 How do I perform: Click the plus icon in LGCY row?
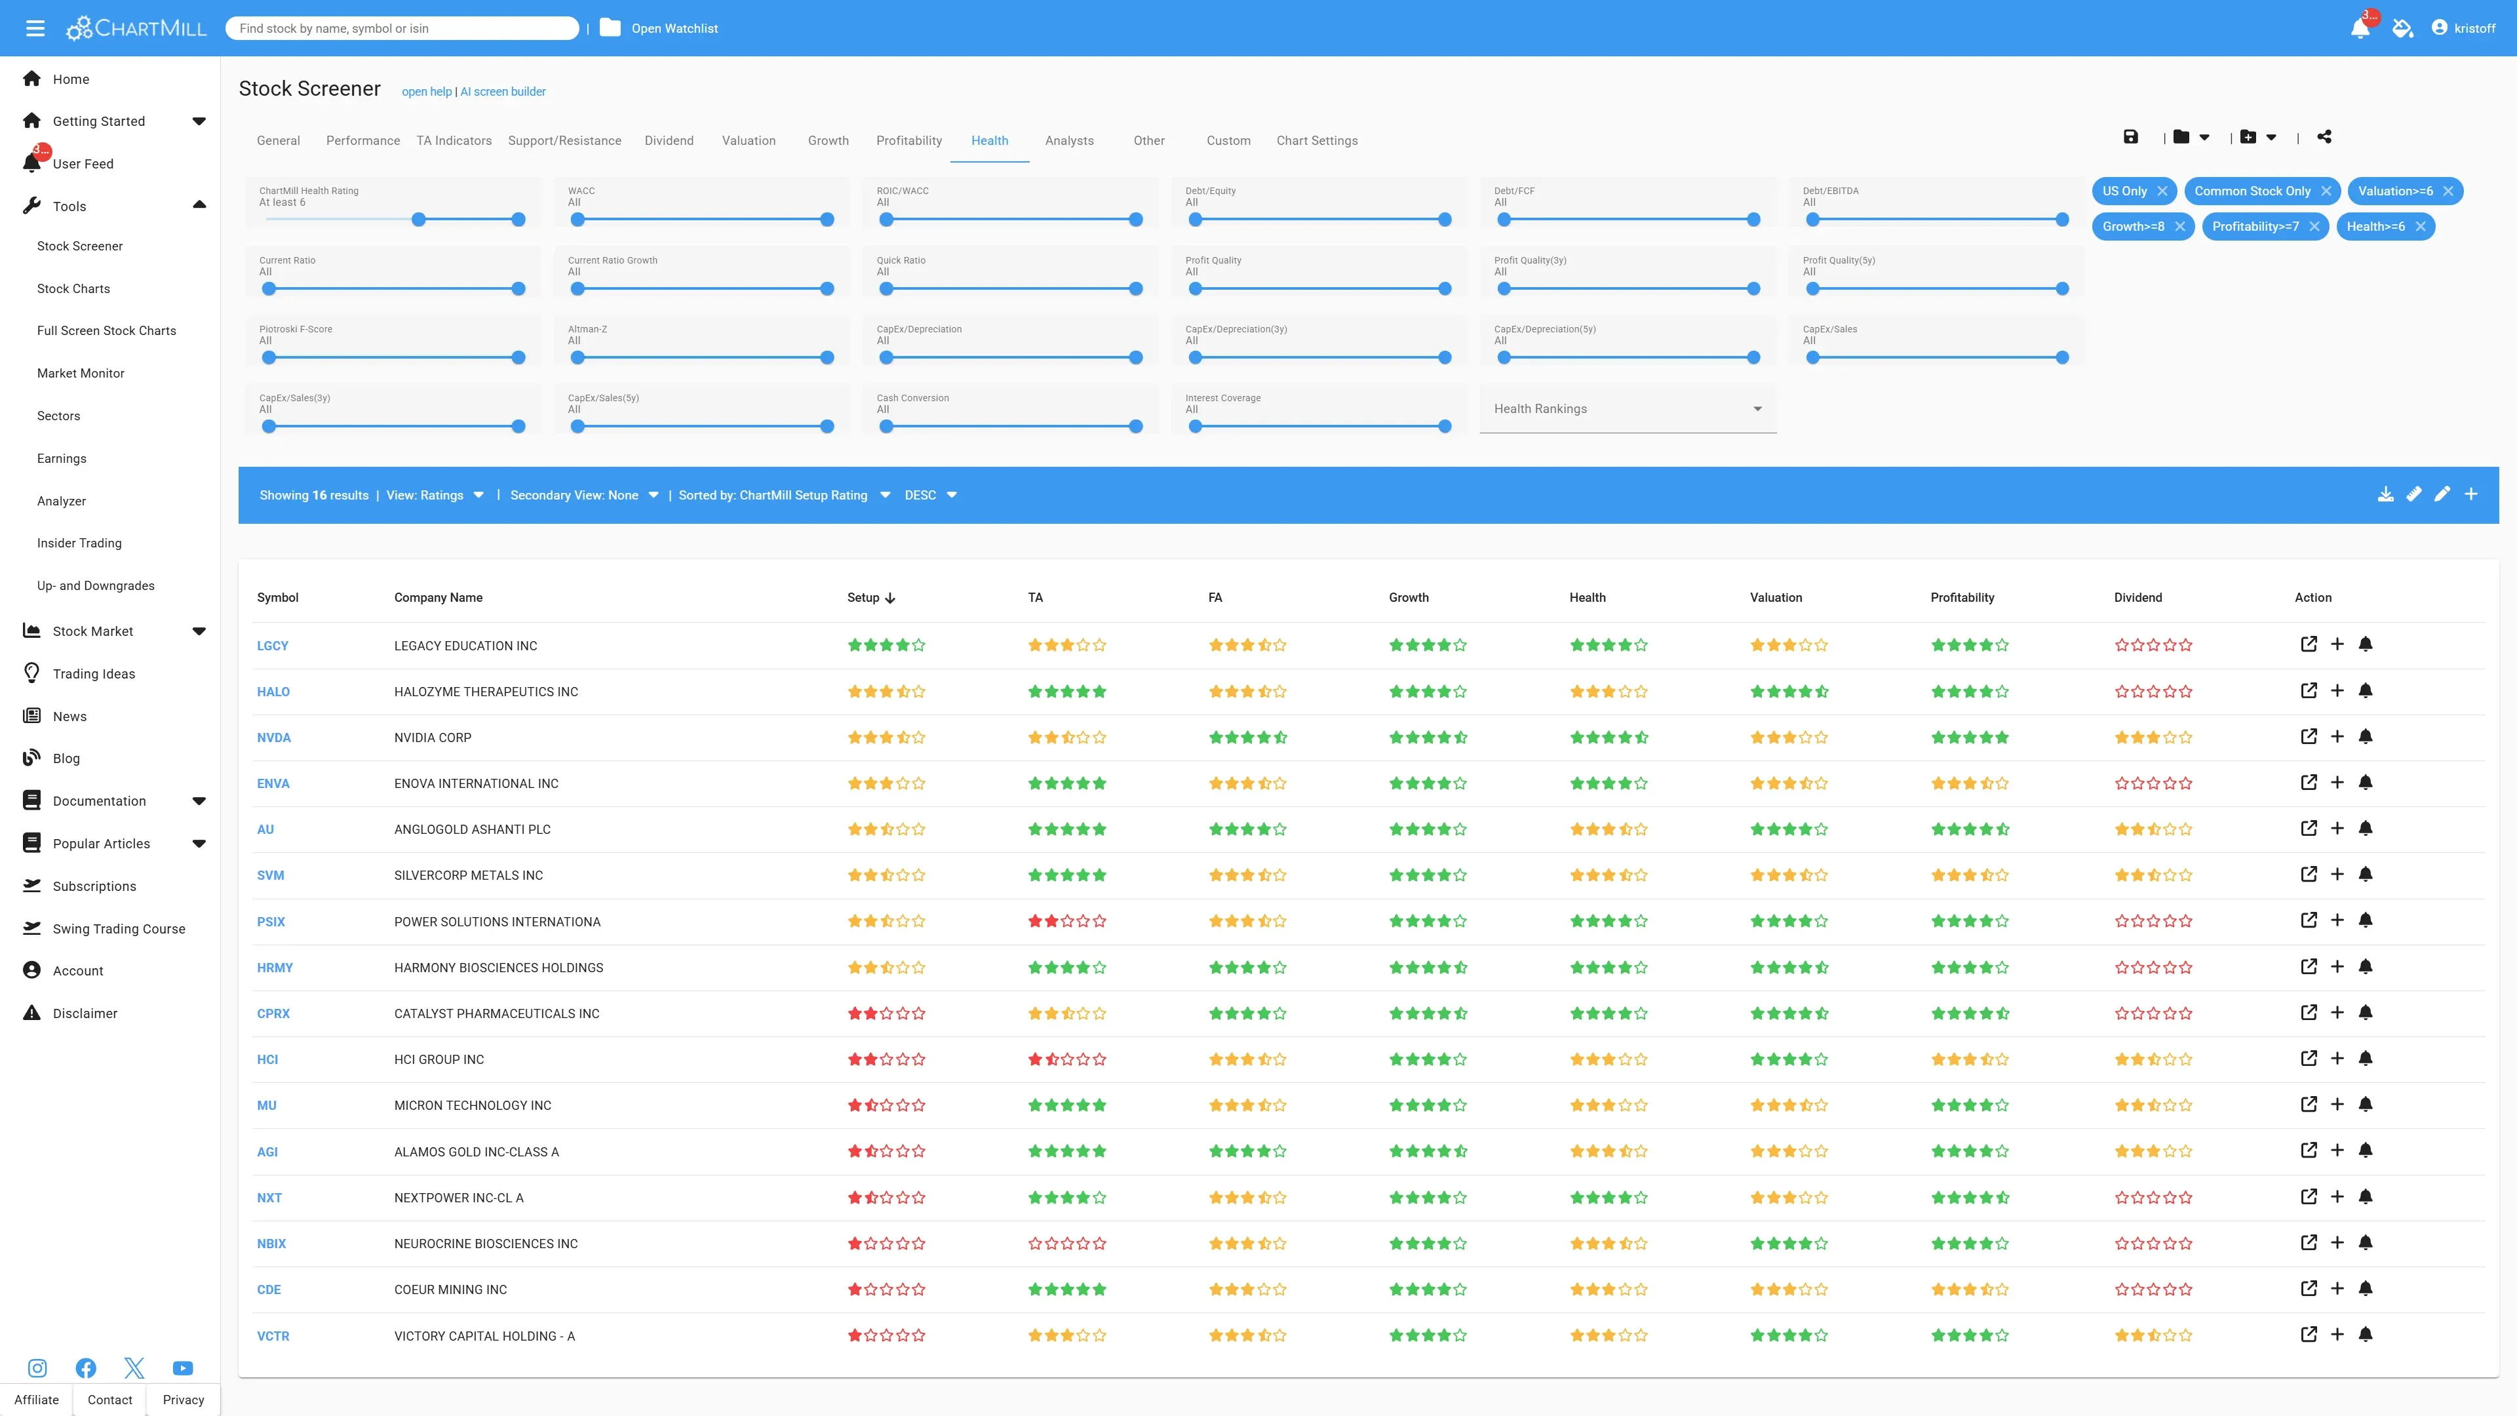click(x=2337, y=644)
